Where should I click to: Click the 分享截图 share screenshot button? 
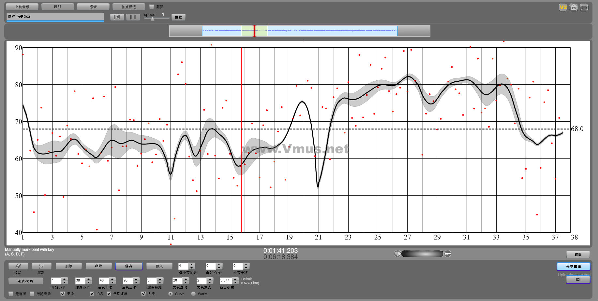coord(573,267)
